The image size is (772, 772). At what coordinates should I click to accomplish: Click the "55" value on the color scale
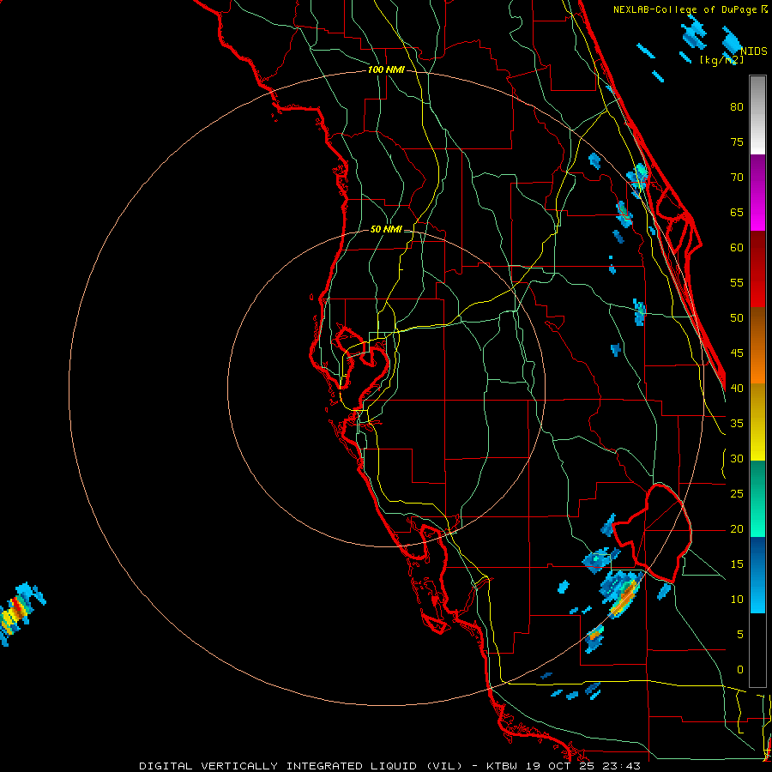(737, 282)
